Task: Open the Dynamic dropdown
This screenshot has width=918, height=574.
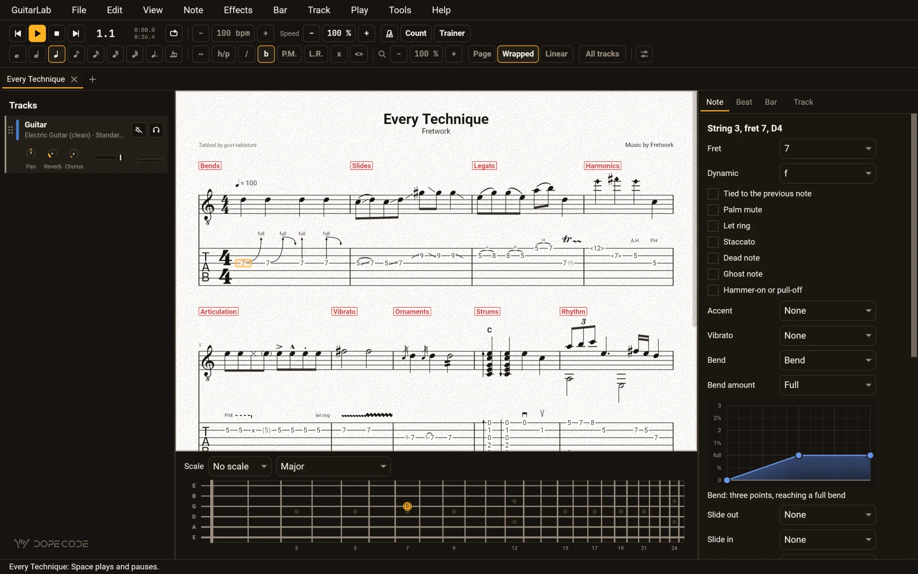Action: pyautogui.click(x=828, y=174)
